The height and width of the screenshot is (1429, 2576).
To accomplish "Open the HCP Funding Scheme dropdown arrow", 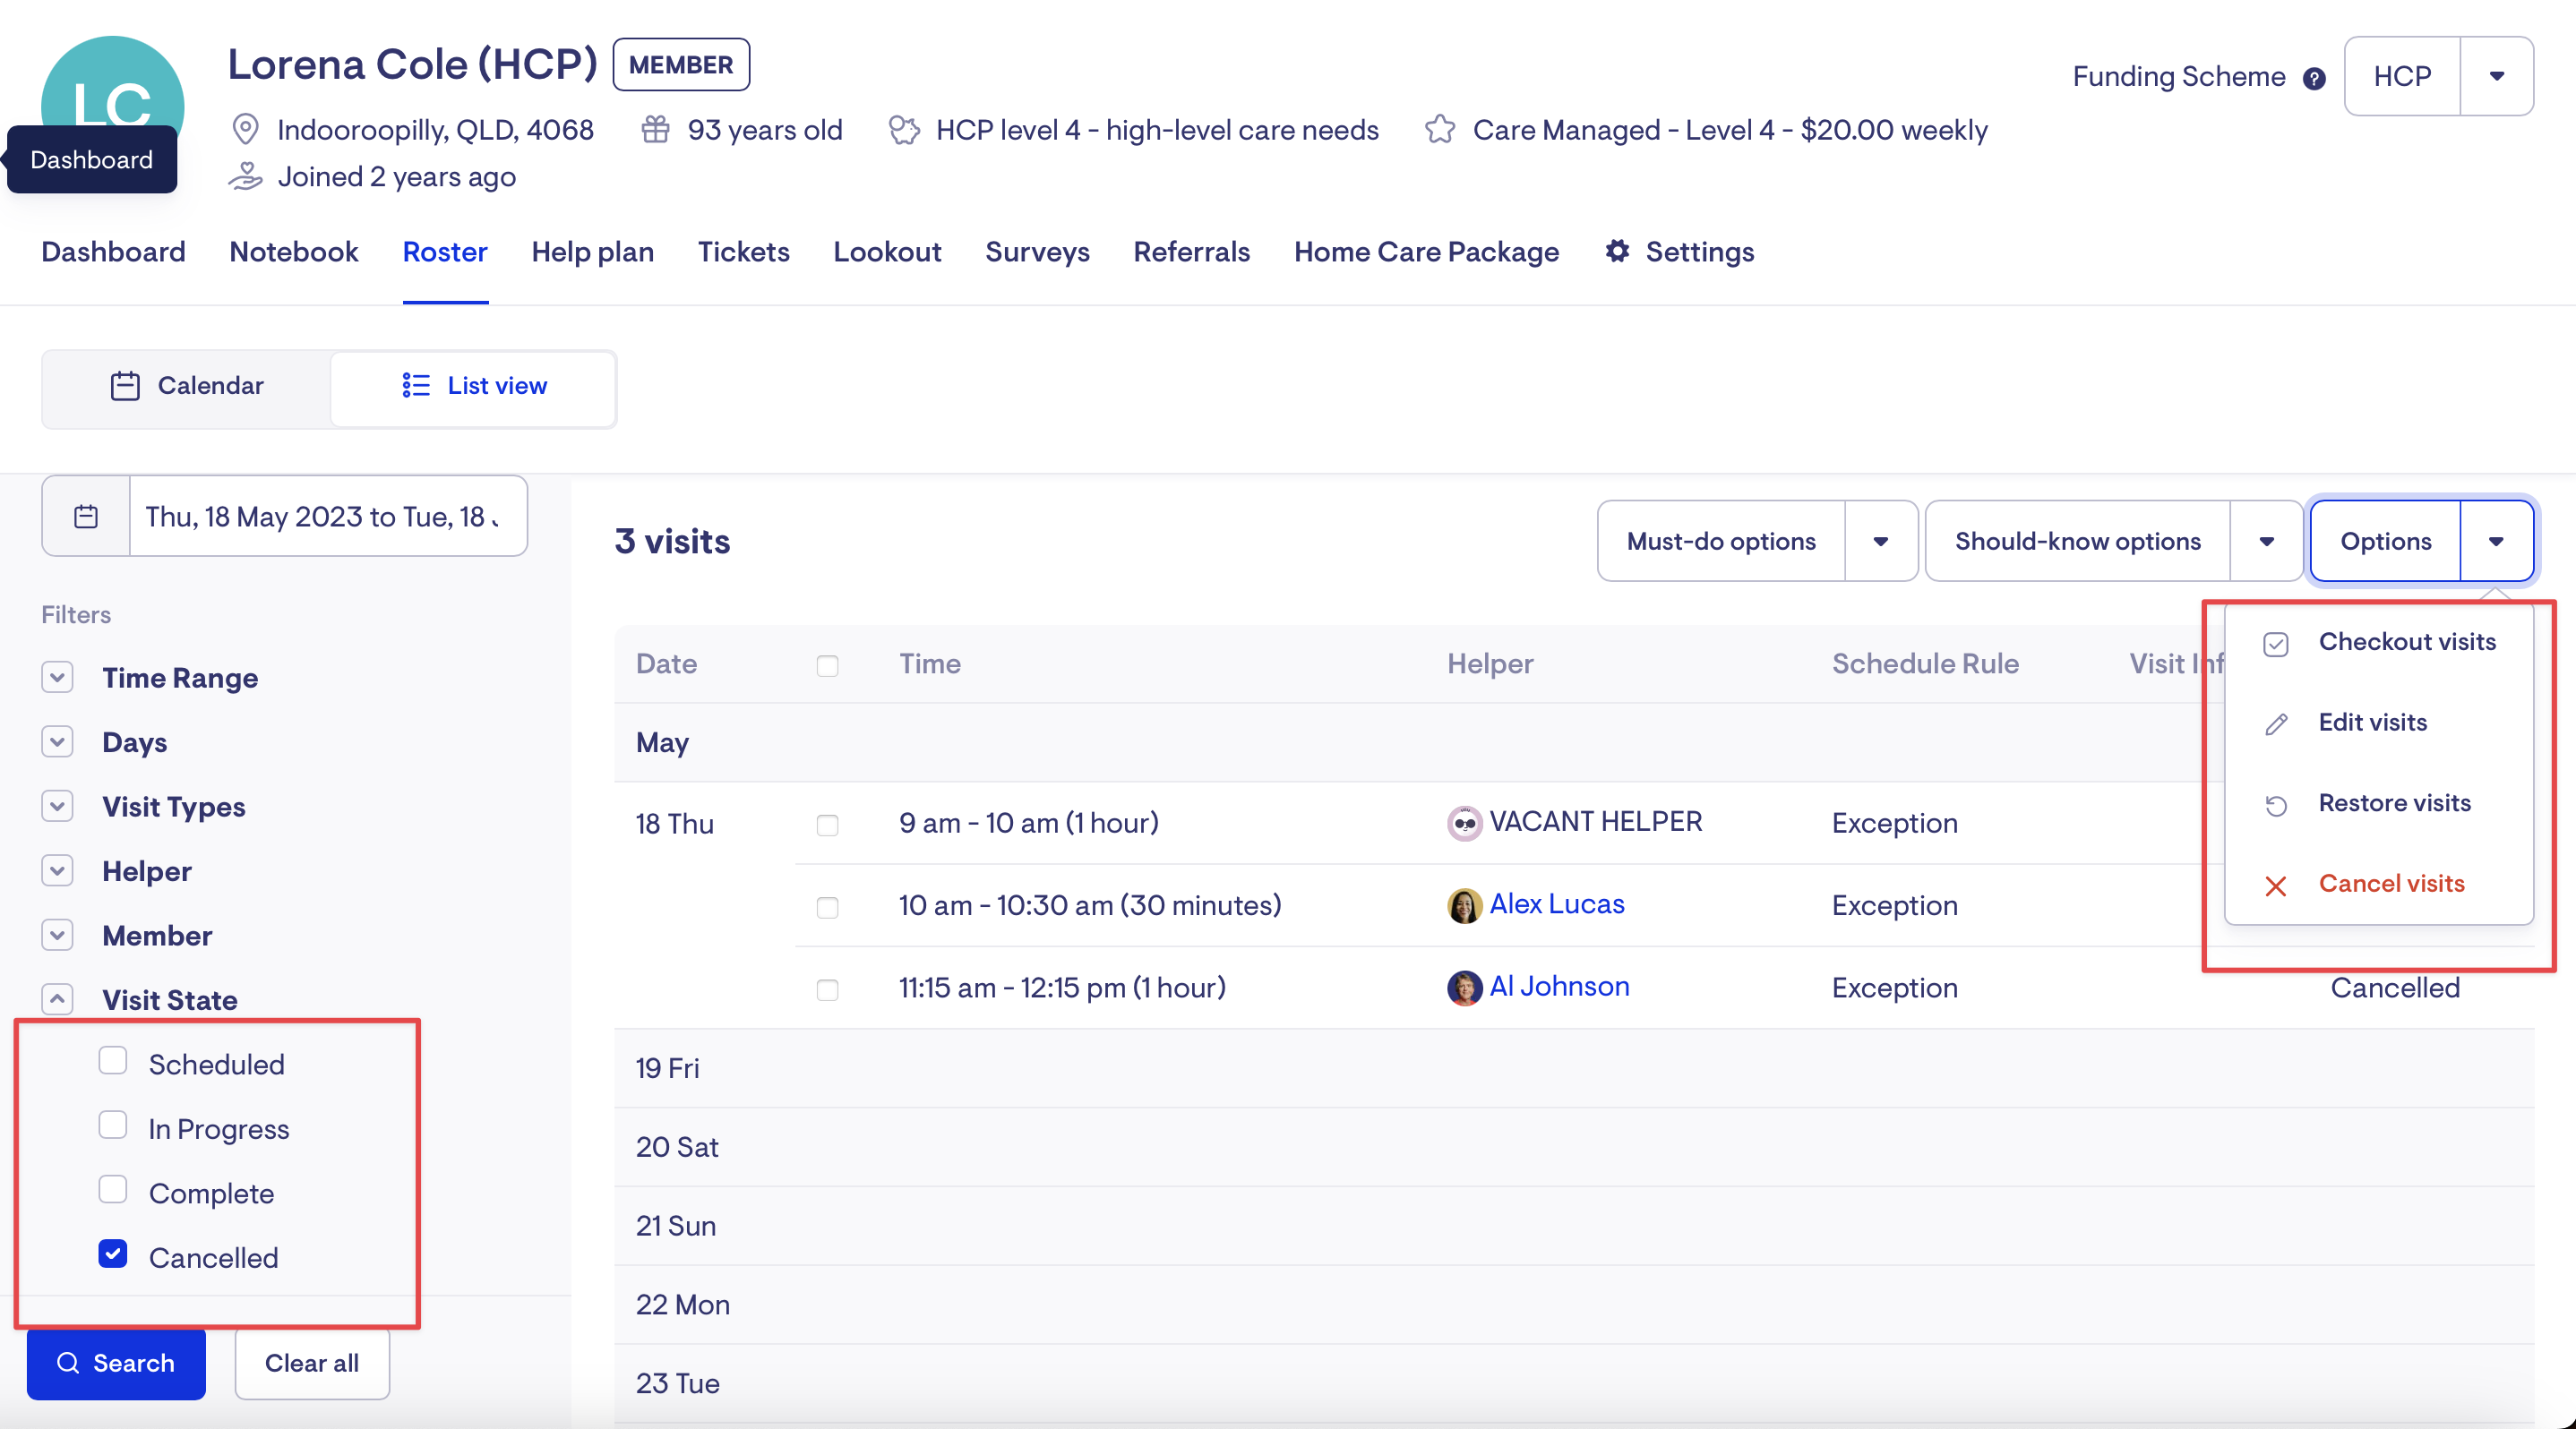I will [2496, 76].
